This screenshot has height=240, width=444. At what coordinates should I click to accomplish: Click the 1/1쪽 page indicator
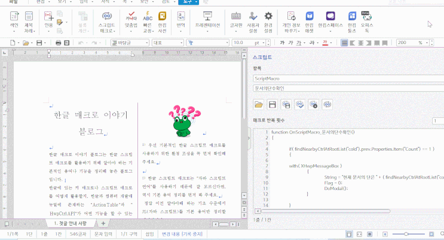[x=13, y=234]
